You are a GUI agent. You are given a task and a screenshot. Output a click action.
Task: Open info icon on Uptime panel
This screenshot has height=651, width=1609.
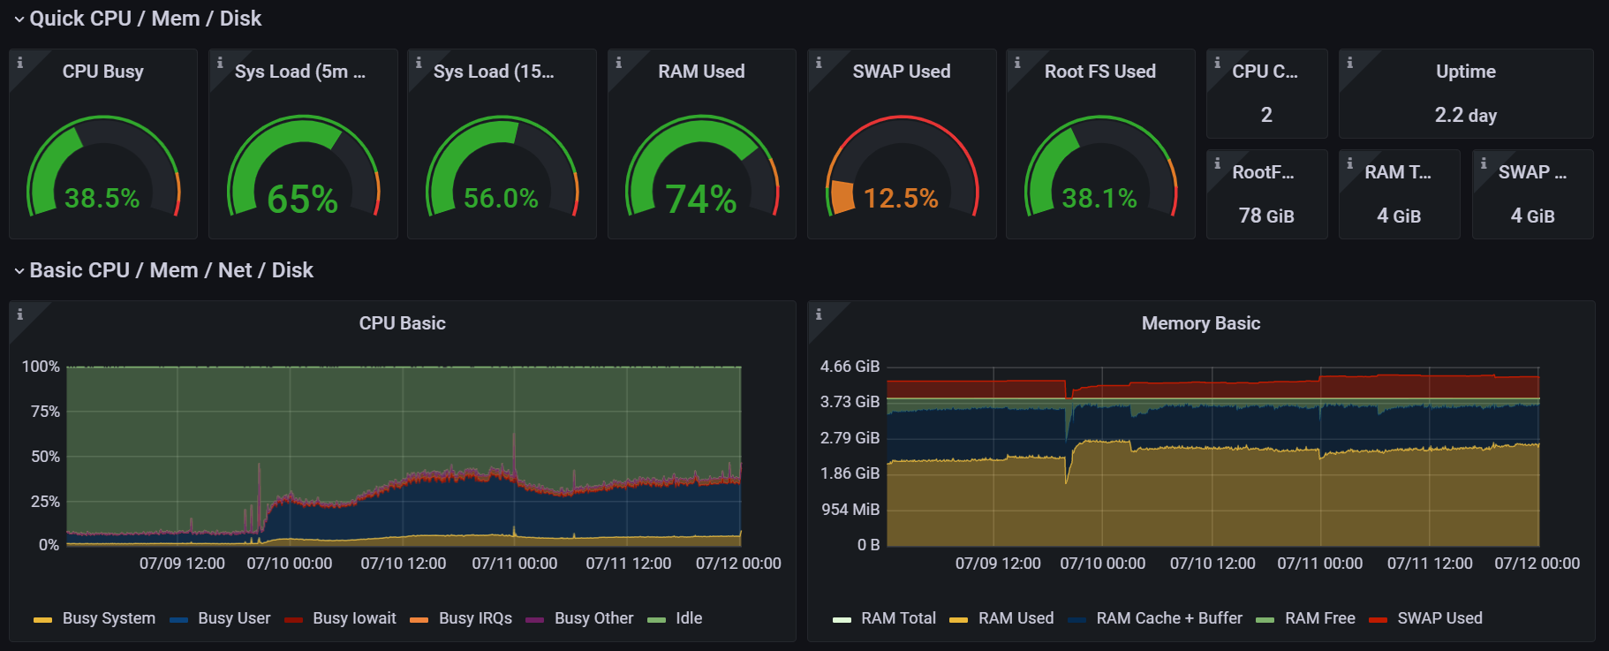(1349, 63)
